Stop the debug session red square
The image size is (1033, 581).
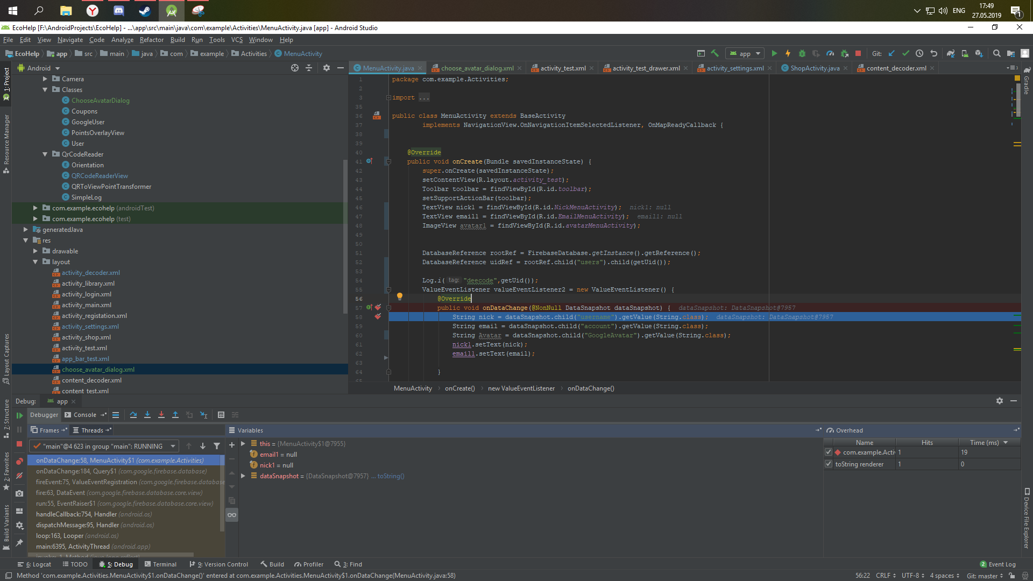click(19, 444)
